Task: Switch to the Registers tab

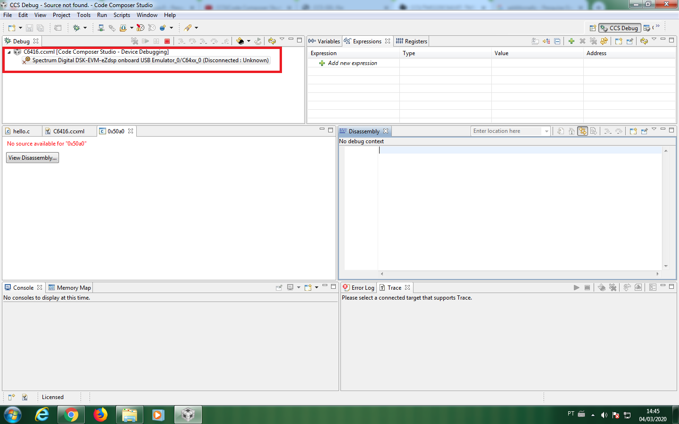Action: click(412, 41)
